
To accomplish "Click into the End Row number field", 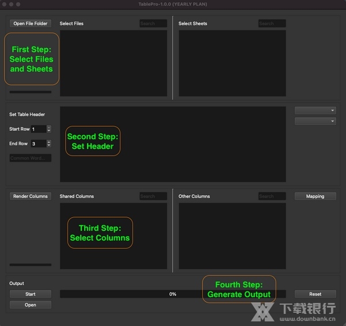I will (38, 143).
